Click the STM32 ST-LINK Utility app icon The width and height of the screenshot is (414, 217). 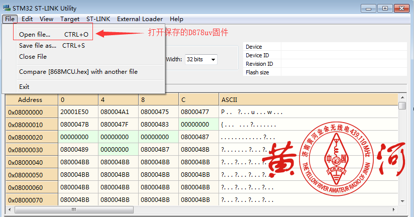click(x=7, y=8)
